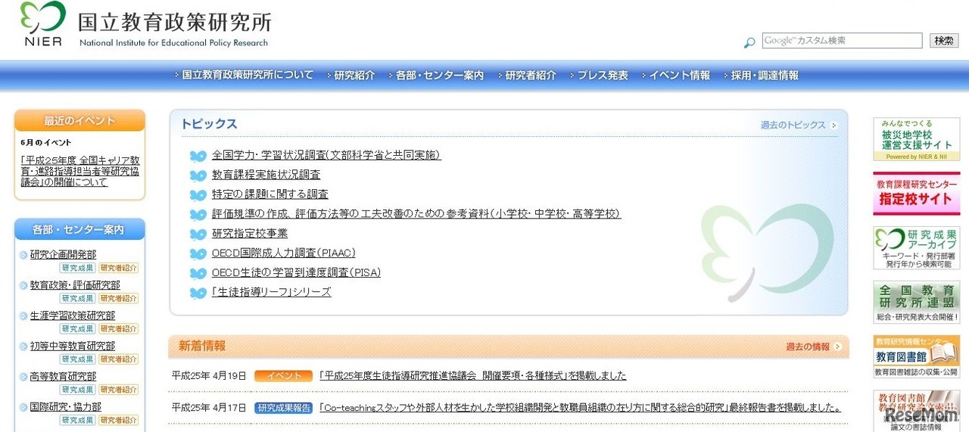The height and width of the screenshot is (432, 969).
Task: Open 採用・調達情報 navigation item
Action: [x=765, y=76]
